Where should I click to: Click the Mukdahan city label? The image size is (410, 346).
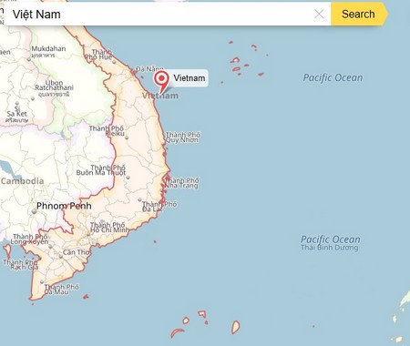[48, 48]
